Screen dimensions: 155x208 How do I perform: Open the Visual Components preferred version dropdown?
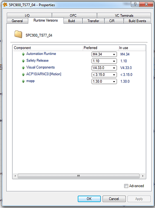click(x=104, y=68)
